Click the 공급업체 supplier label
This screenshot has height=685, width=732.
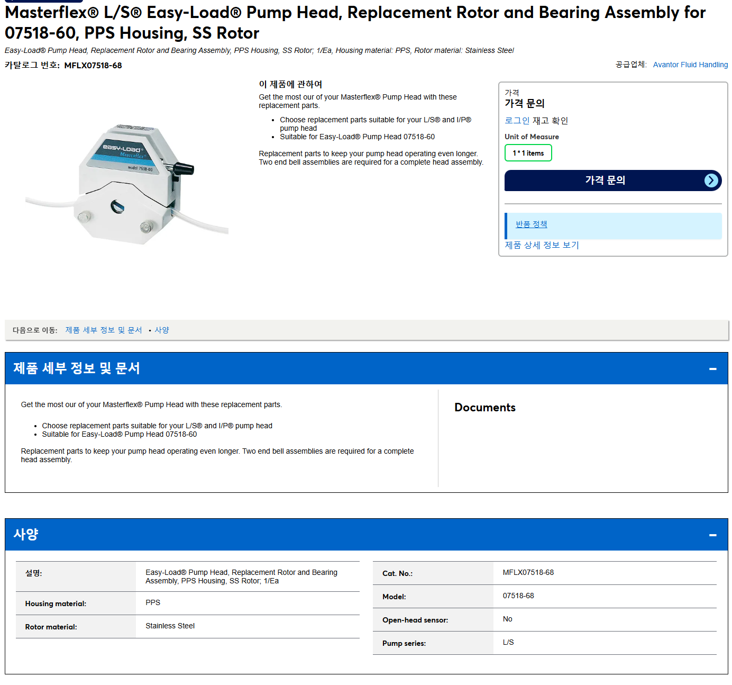click(x=631, y=65)
